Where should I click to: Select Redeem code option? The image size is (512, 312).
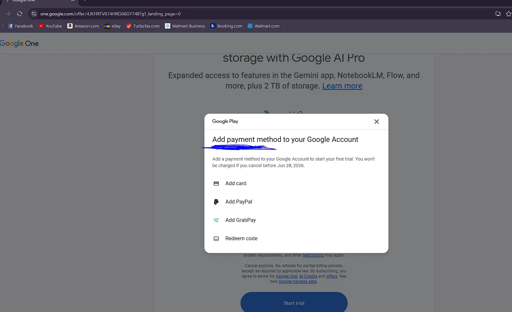coord(296,239)
